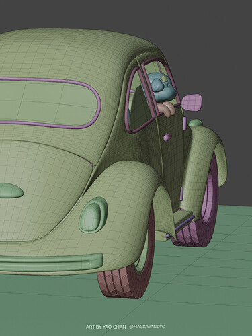This screenshot has width=252, height=336.
Task: Click the "@MAGICWANDYC" handle text
Action: pyautogui.click(x=147, y=327)
